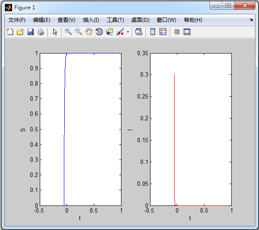Viewport: 259px width, 230px height.
Task: Expand toolbar overflow arrow at menu bar right
Action: [251, 20]
